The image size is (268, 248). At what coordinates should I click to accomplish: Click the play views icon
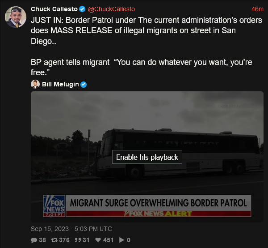click(121, 240)
